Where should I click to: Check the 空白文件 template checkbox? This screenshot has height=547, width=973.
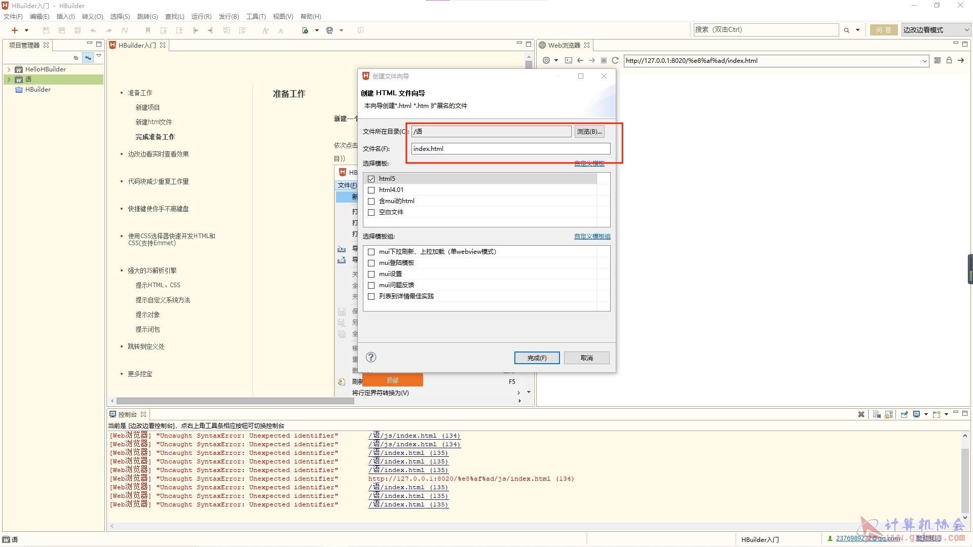[x=371, y=212]
